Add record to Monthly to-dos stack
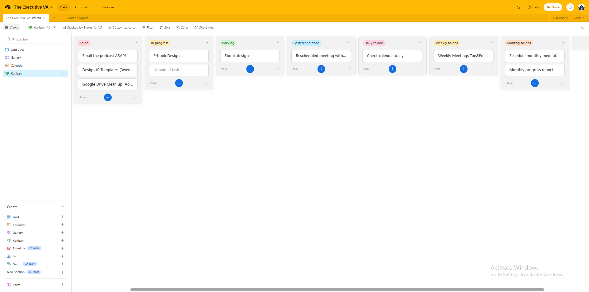589x292 pixels. (535, 83)
